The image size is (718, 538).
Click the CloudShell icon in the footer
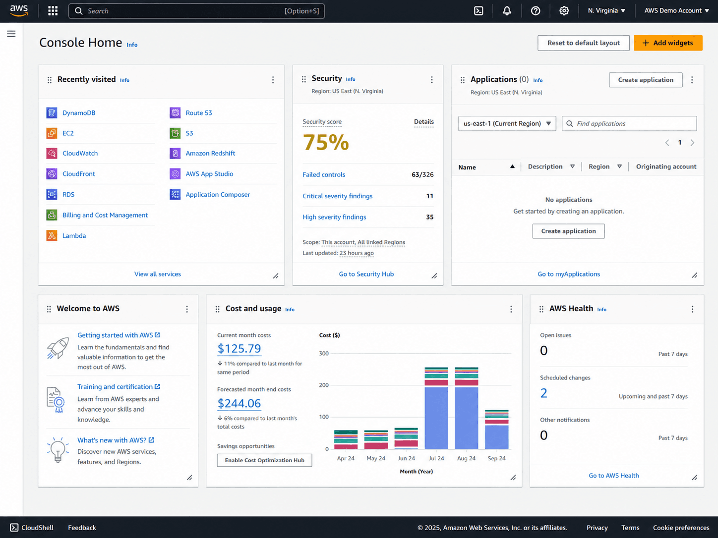point(14,528)
